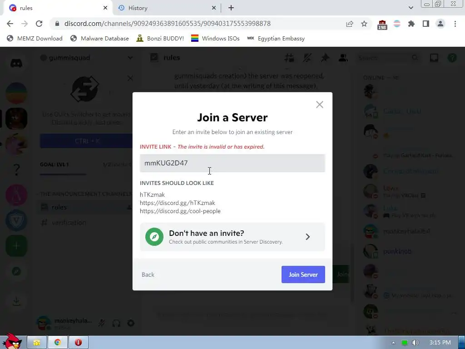Image resolution: width=465 pixels, height=349 pixels.
Task: Toggle the browser side panel
Action: 426,24
